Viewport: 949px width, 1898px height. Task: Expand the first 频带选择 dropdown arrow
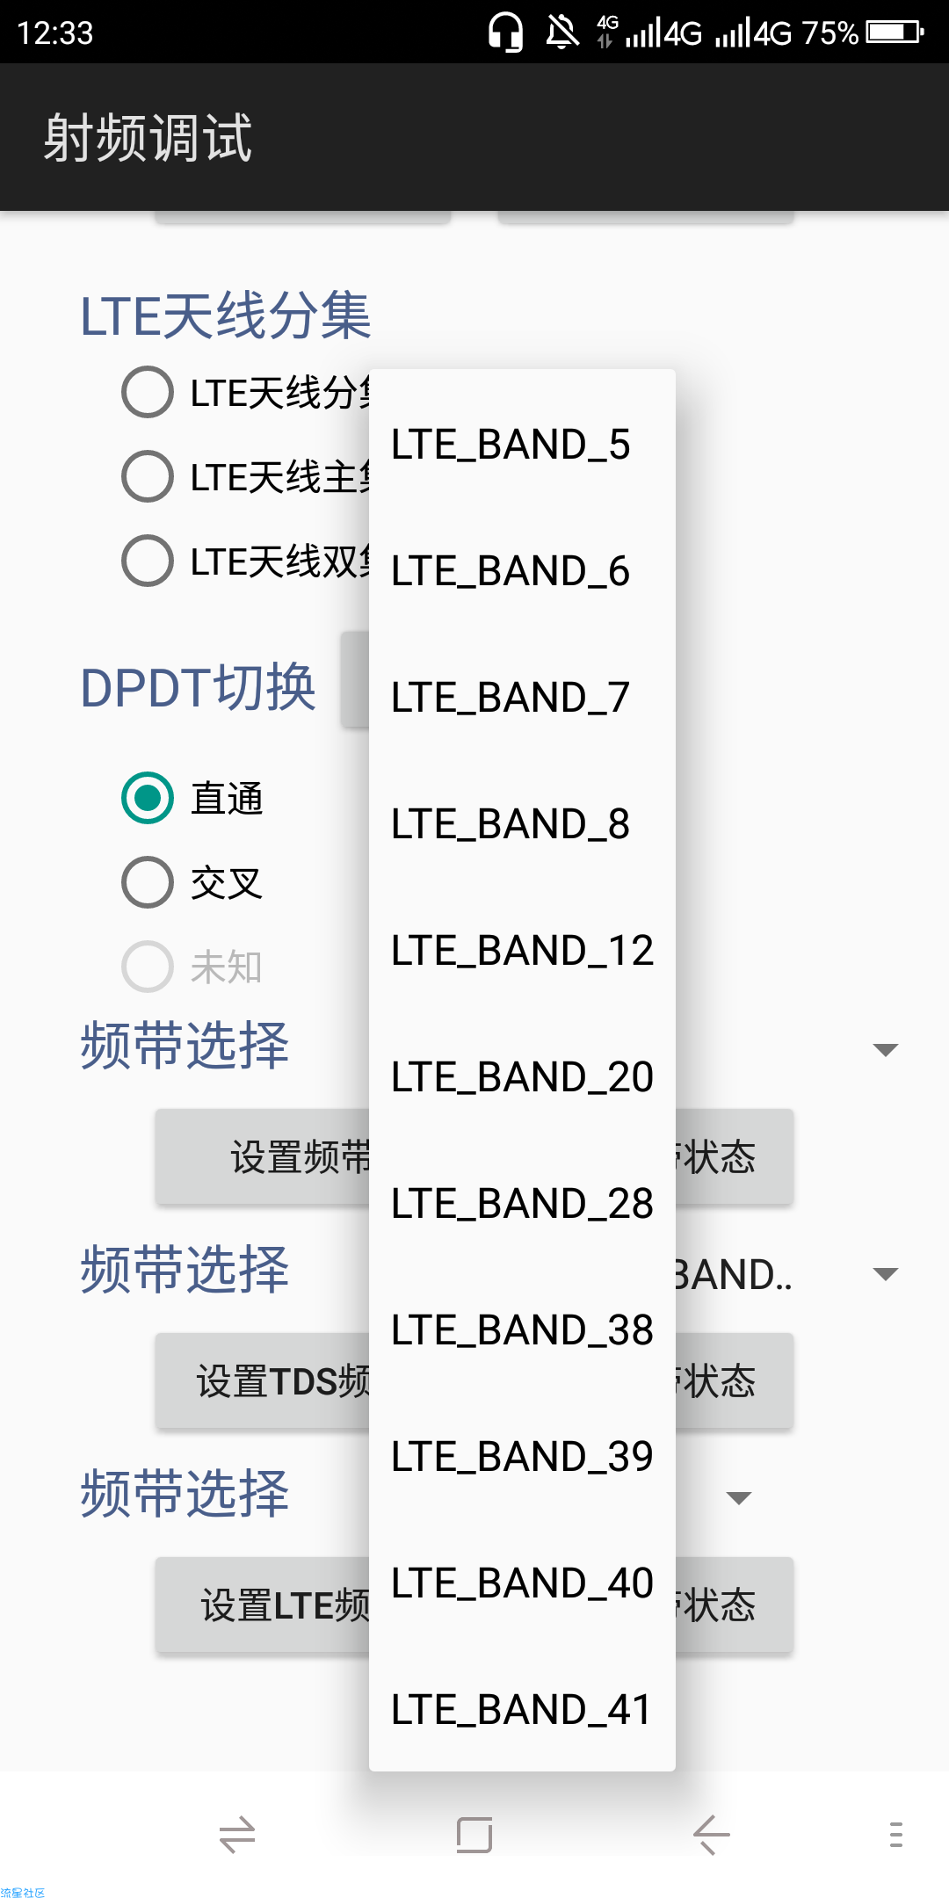coord(886,1050)
